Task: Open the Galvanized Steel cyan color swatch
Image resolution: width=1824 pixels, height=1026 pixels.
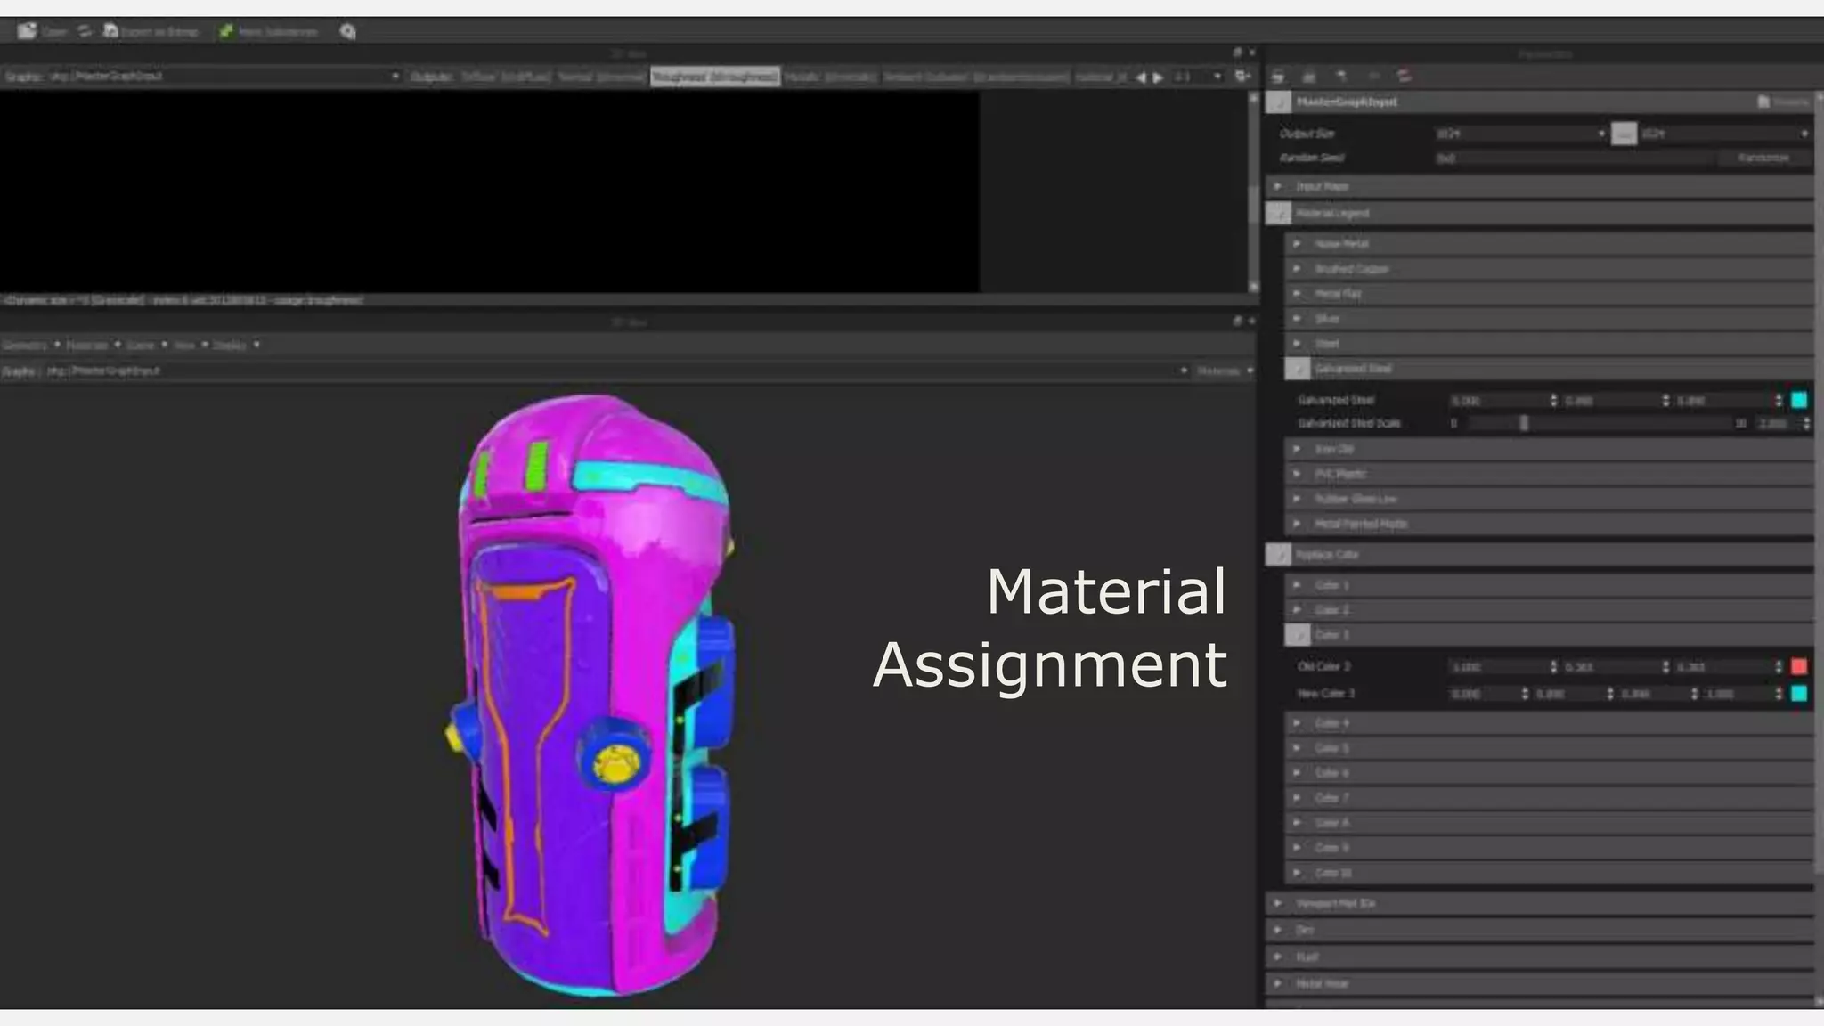Action: click(x=1799, y=400)
